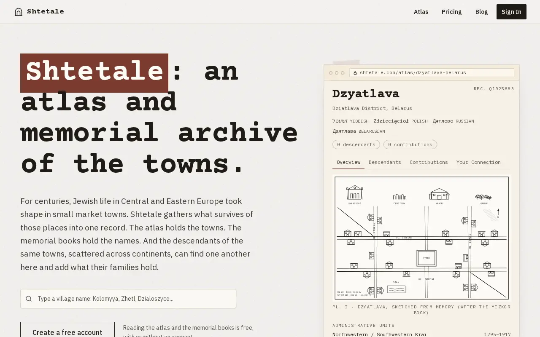540x337 pixels.
Task: Click Dziatlava District, Belarus subtitle
Action: (372, 108)
